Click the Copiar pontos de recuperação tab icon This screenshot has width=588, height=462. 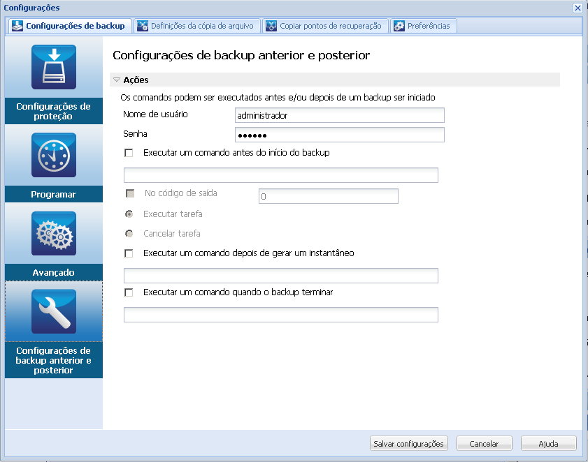[271, 25]
